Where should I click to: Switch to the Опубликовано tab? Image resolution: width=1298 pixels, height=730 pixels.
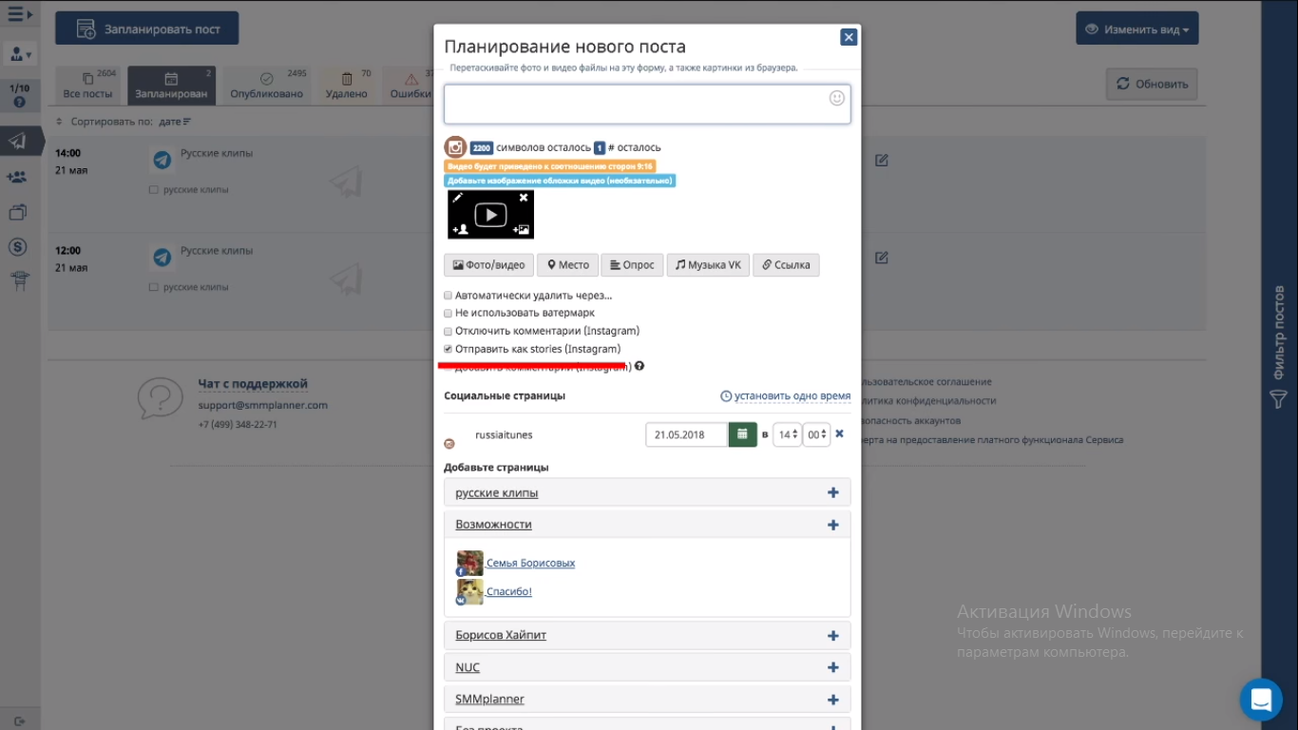point(266,85)
